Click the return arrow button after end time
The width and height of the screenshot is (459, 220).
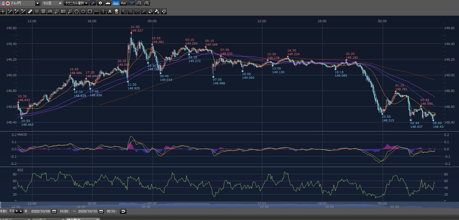123,211
